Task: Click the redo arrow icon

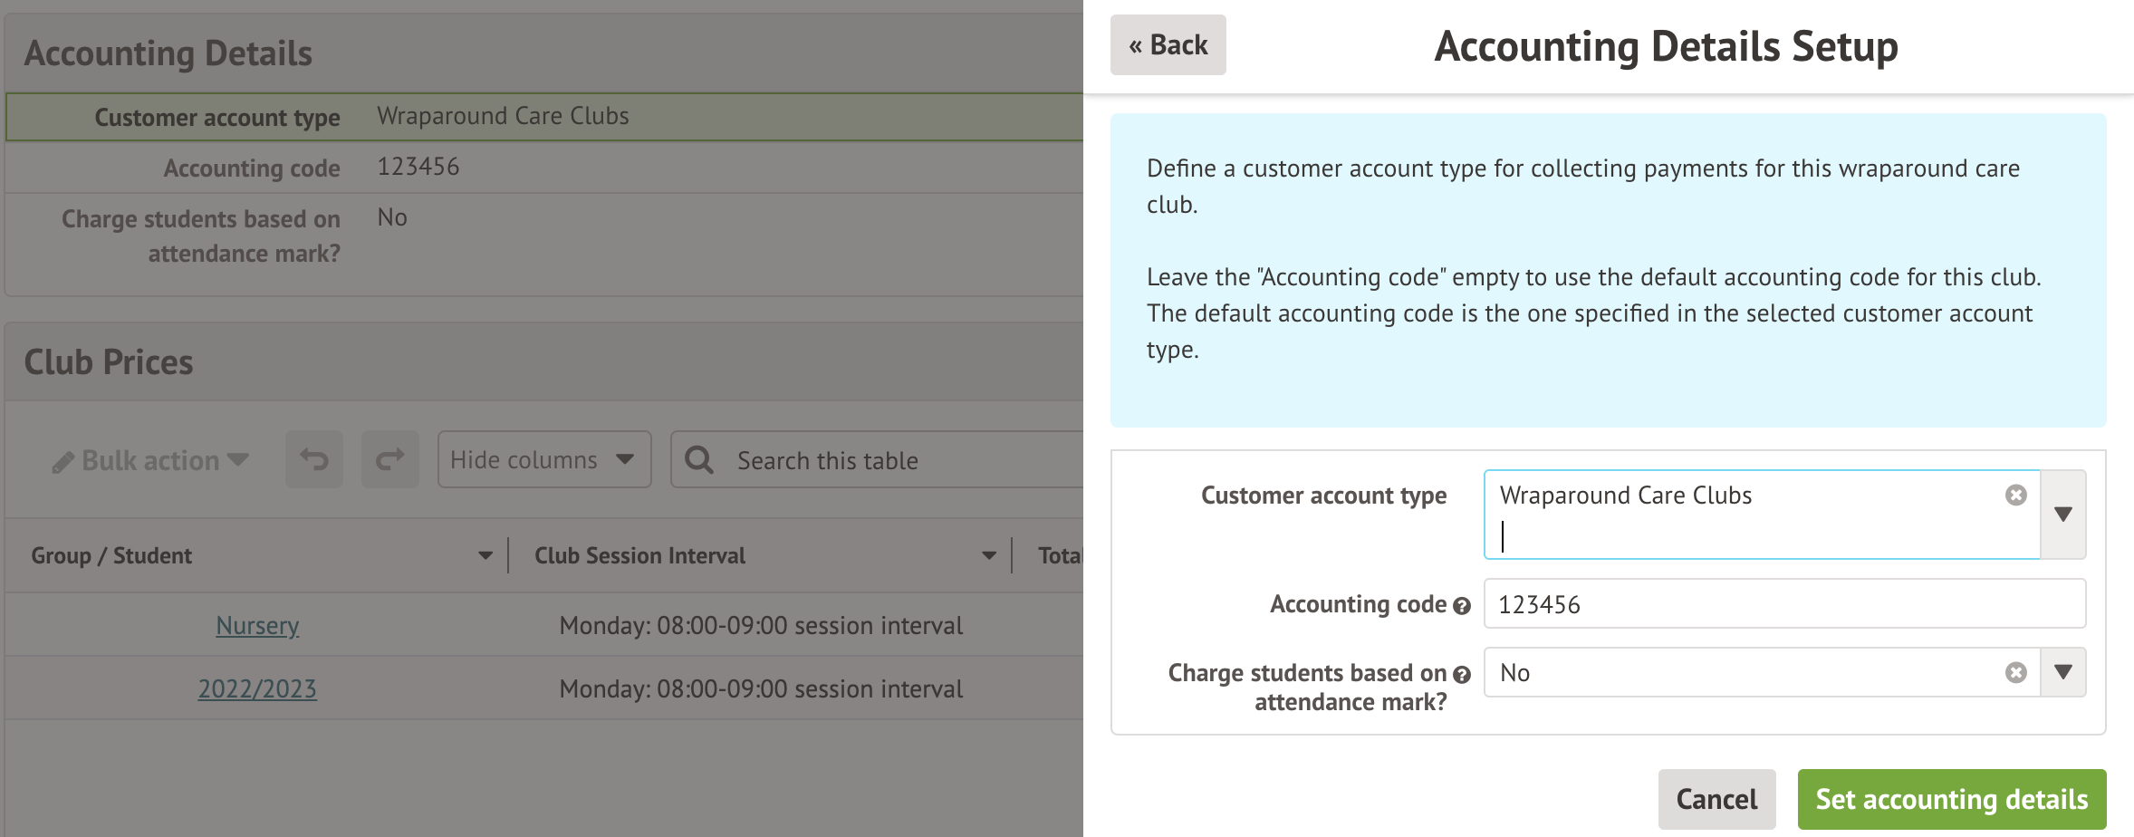Action: (x=389, y=460)
